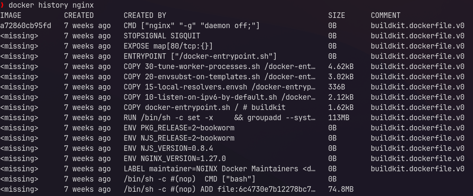The width and height of the screenshot is (473, 196).
Task: Click the 113MB size value
Action: coord(338,118)
